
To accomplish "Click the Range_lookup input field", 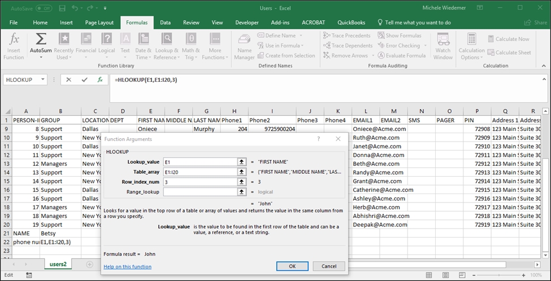I will point(201,192).
